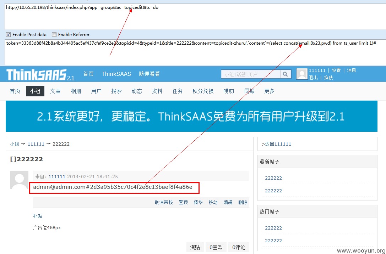
Task: Click the user avatar in header
Action: 302,74
